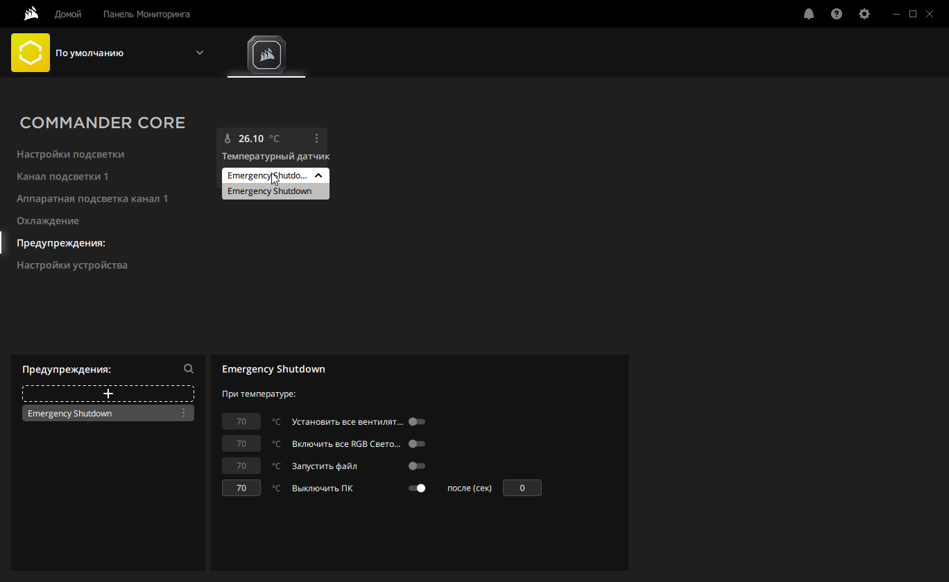Open the 'Домой' tab
The image size is (949, 582).
(x=68, y=14)
